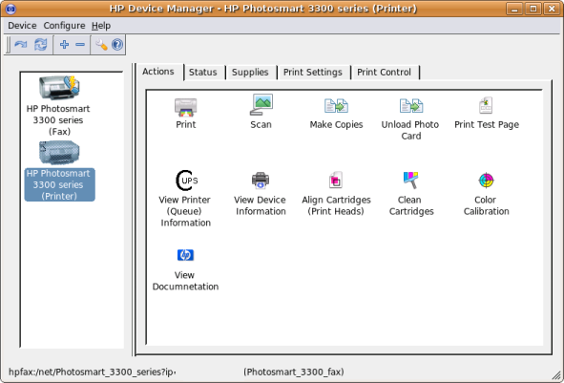Select Unload Photo Card icon
This screenshot has height=383, width=564.
click(x=411, y=106)
